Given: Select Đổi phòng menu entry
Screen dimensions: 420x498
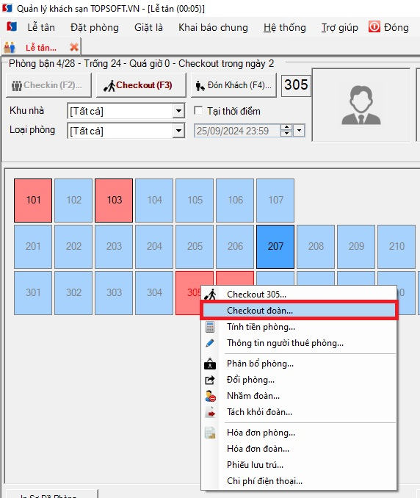Looking at the screenshot, I should pos(299,380).
